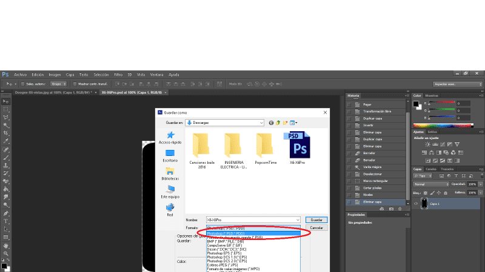Create new folder in save dialog
Viewport: 485px width, 272px height.
[x=285, y=123]
